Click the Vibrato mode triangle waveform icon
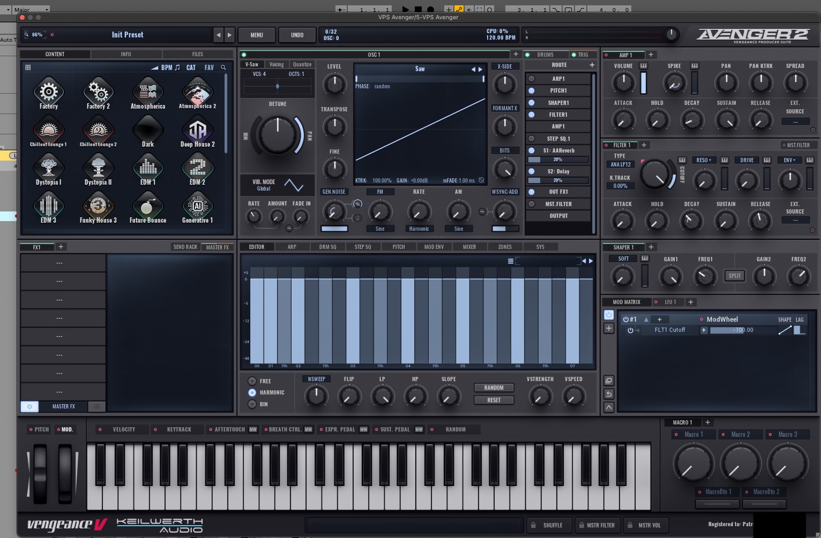 coord(294,185)
